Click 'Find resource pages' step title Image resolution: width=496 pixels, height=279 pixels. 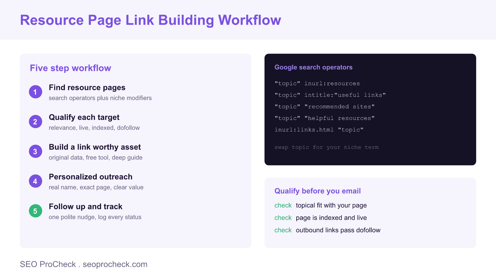tap(87, 88)
